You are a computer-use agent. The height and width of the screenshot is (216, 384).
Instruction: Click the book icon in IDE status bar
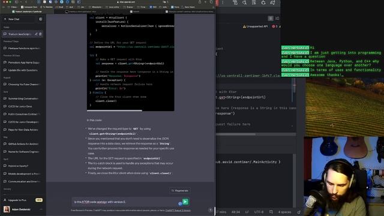271,212
